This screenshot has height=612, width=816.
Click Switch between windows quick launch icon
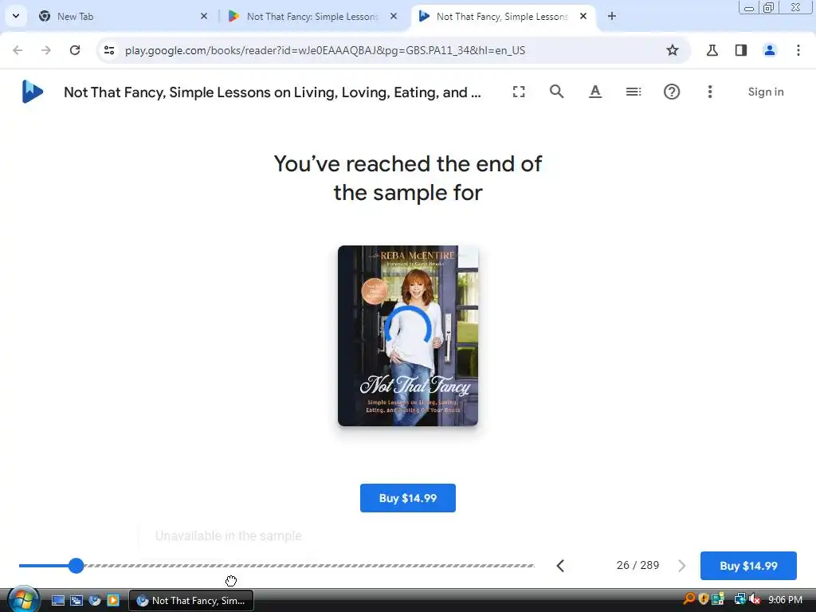(76, 600)
